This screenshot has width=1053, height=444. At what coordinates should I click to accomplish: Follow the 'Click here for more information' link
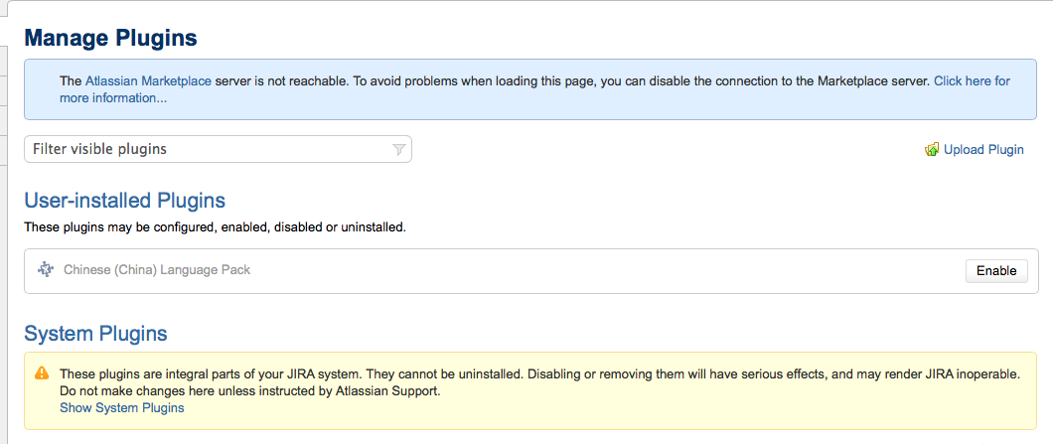(971, 81)
